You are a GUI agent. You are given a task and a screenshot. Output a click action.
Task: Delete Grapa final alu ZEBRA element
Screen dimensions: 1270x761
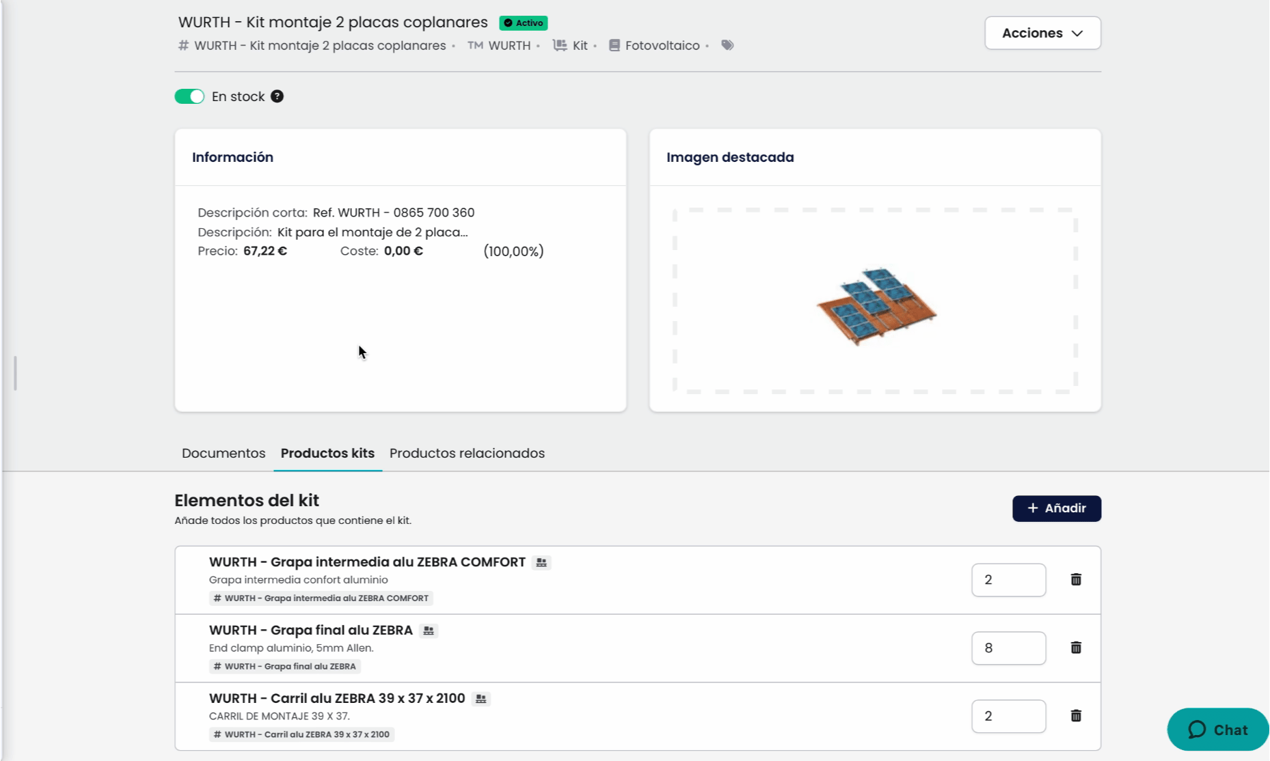(1076, 648)
